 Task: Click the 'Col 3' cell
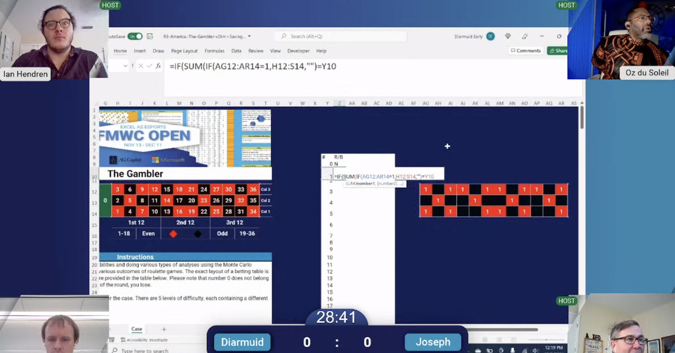(x=265, y=189)
